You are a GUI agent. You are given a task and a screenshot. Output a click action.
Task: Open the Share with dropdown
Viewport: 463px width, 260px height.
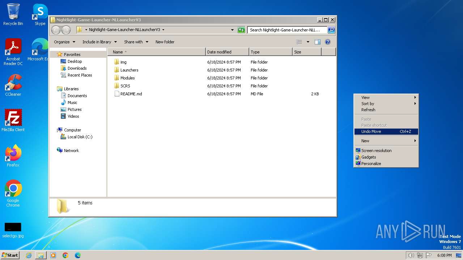136,42
